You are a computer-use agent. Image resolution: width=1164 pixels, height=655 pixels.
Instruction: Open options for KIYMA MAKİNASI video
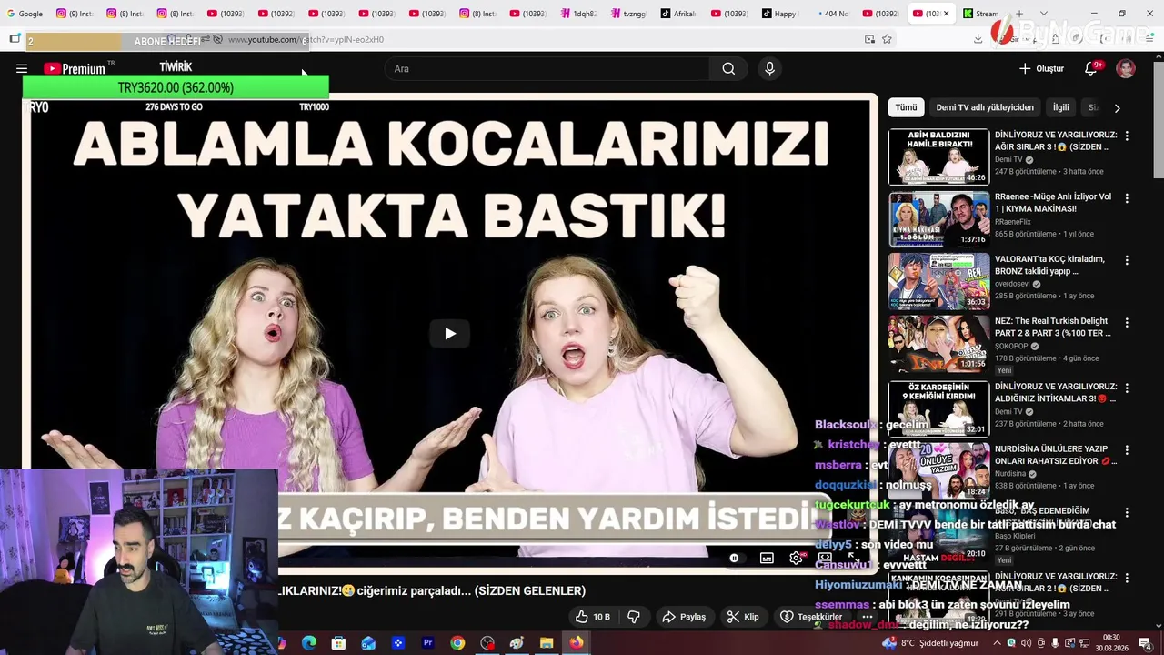tap(1127, 197)
